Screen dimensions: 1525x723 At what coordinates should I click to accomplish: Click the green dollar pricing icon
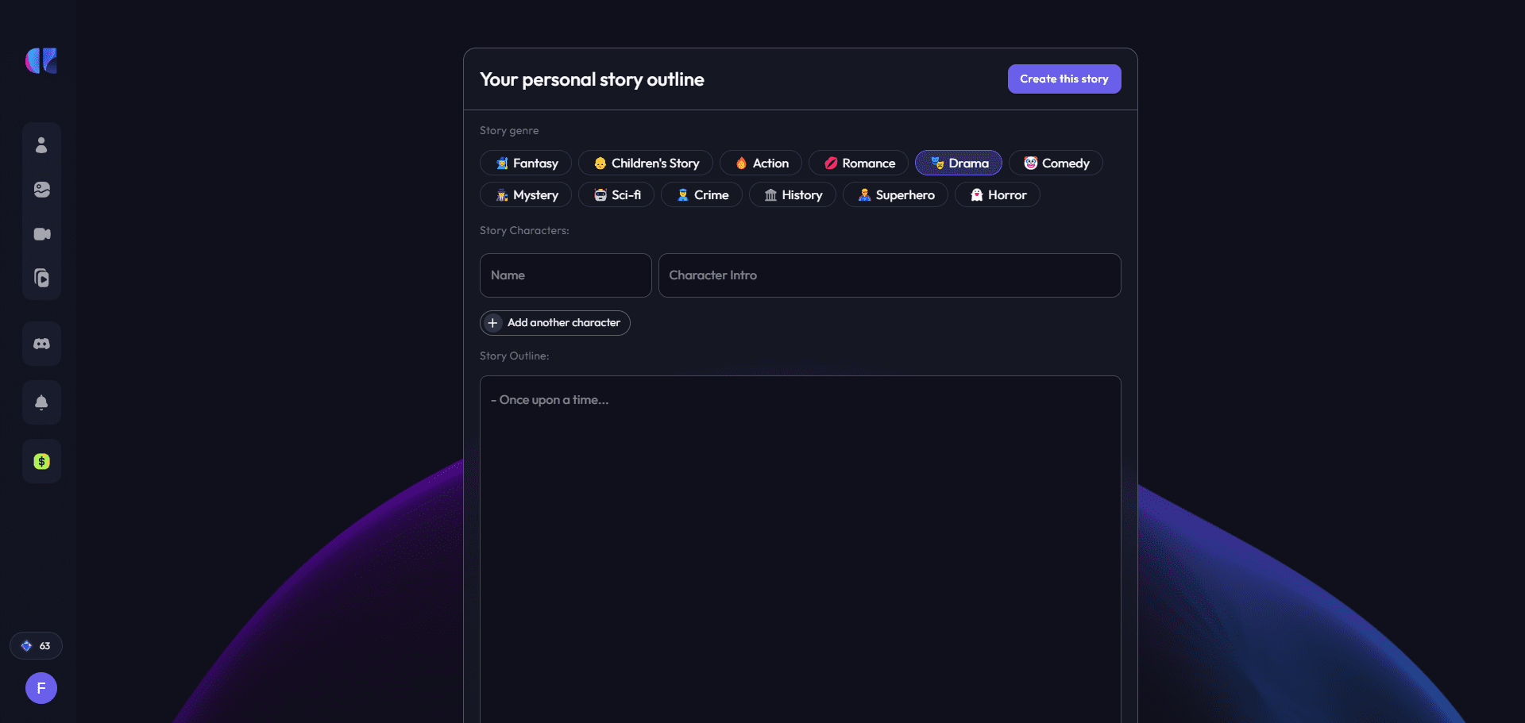pos(41,461)
